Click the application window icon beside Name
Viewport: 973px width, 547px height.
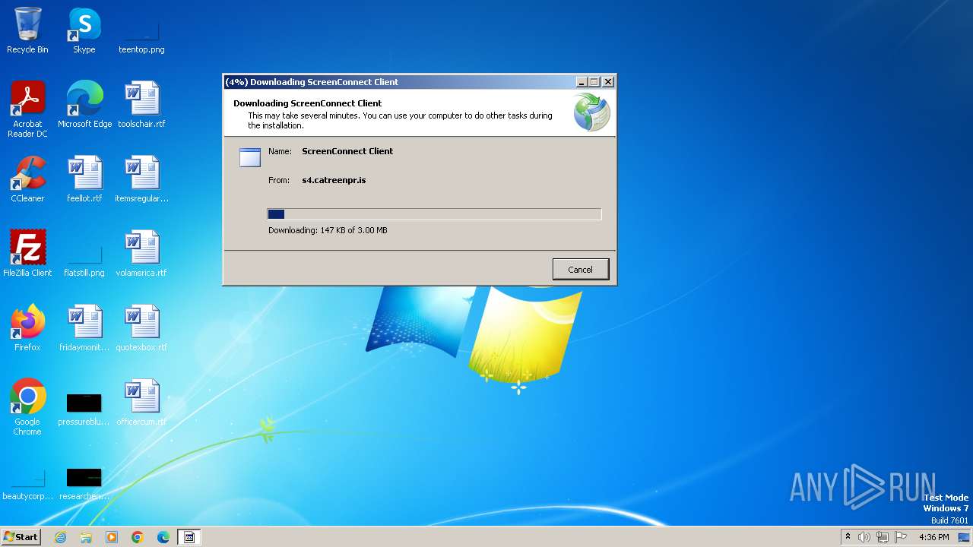[x=250, y=157]
